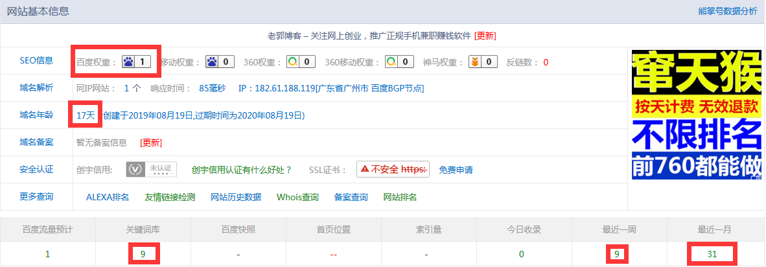Click [更新] in the 域名备案 row
Screen dimensions: 766x267
(x=151, y=143)
